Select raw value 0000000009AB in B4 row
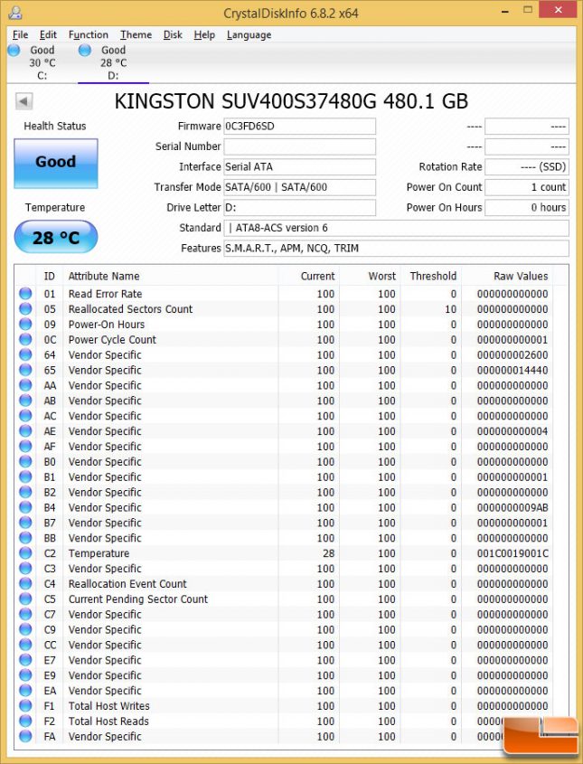Image resolution: width=583 pixels, height=764 pixels. (512, 508)
